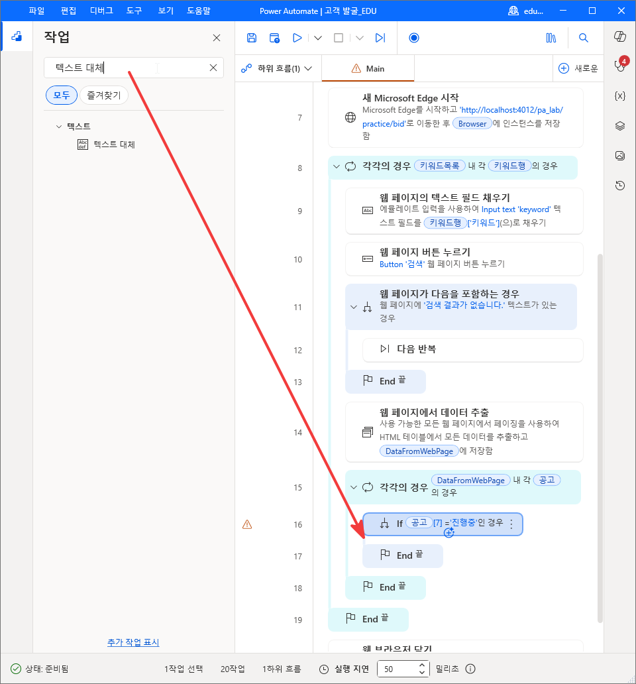Click the Actions pane icon in left rail
This screenshot has height=684, width=636.
17,36
